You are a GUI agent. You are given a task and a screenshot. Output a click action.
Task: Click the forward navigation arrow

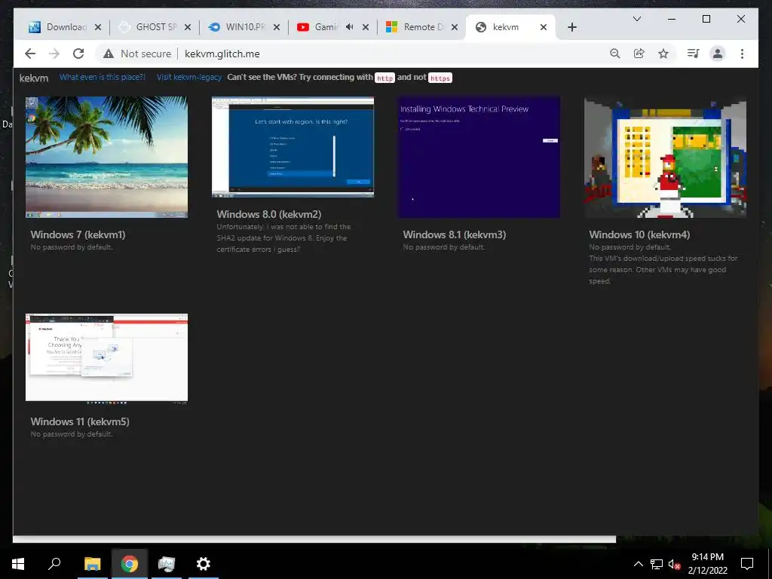pos(54,54)
